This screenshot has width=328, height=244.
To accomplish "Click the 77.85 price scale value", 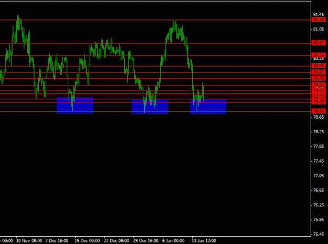I will coord(319,146).
